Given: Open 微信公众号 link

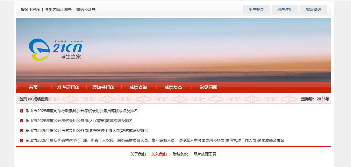Looking at the screenshot, I should pyautogui.click(x=86, y=10).
